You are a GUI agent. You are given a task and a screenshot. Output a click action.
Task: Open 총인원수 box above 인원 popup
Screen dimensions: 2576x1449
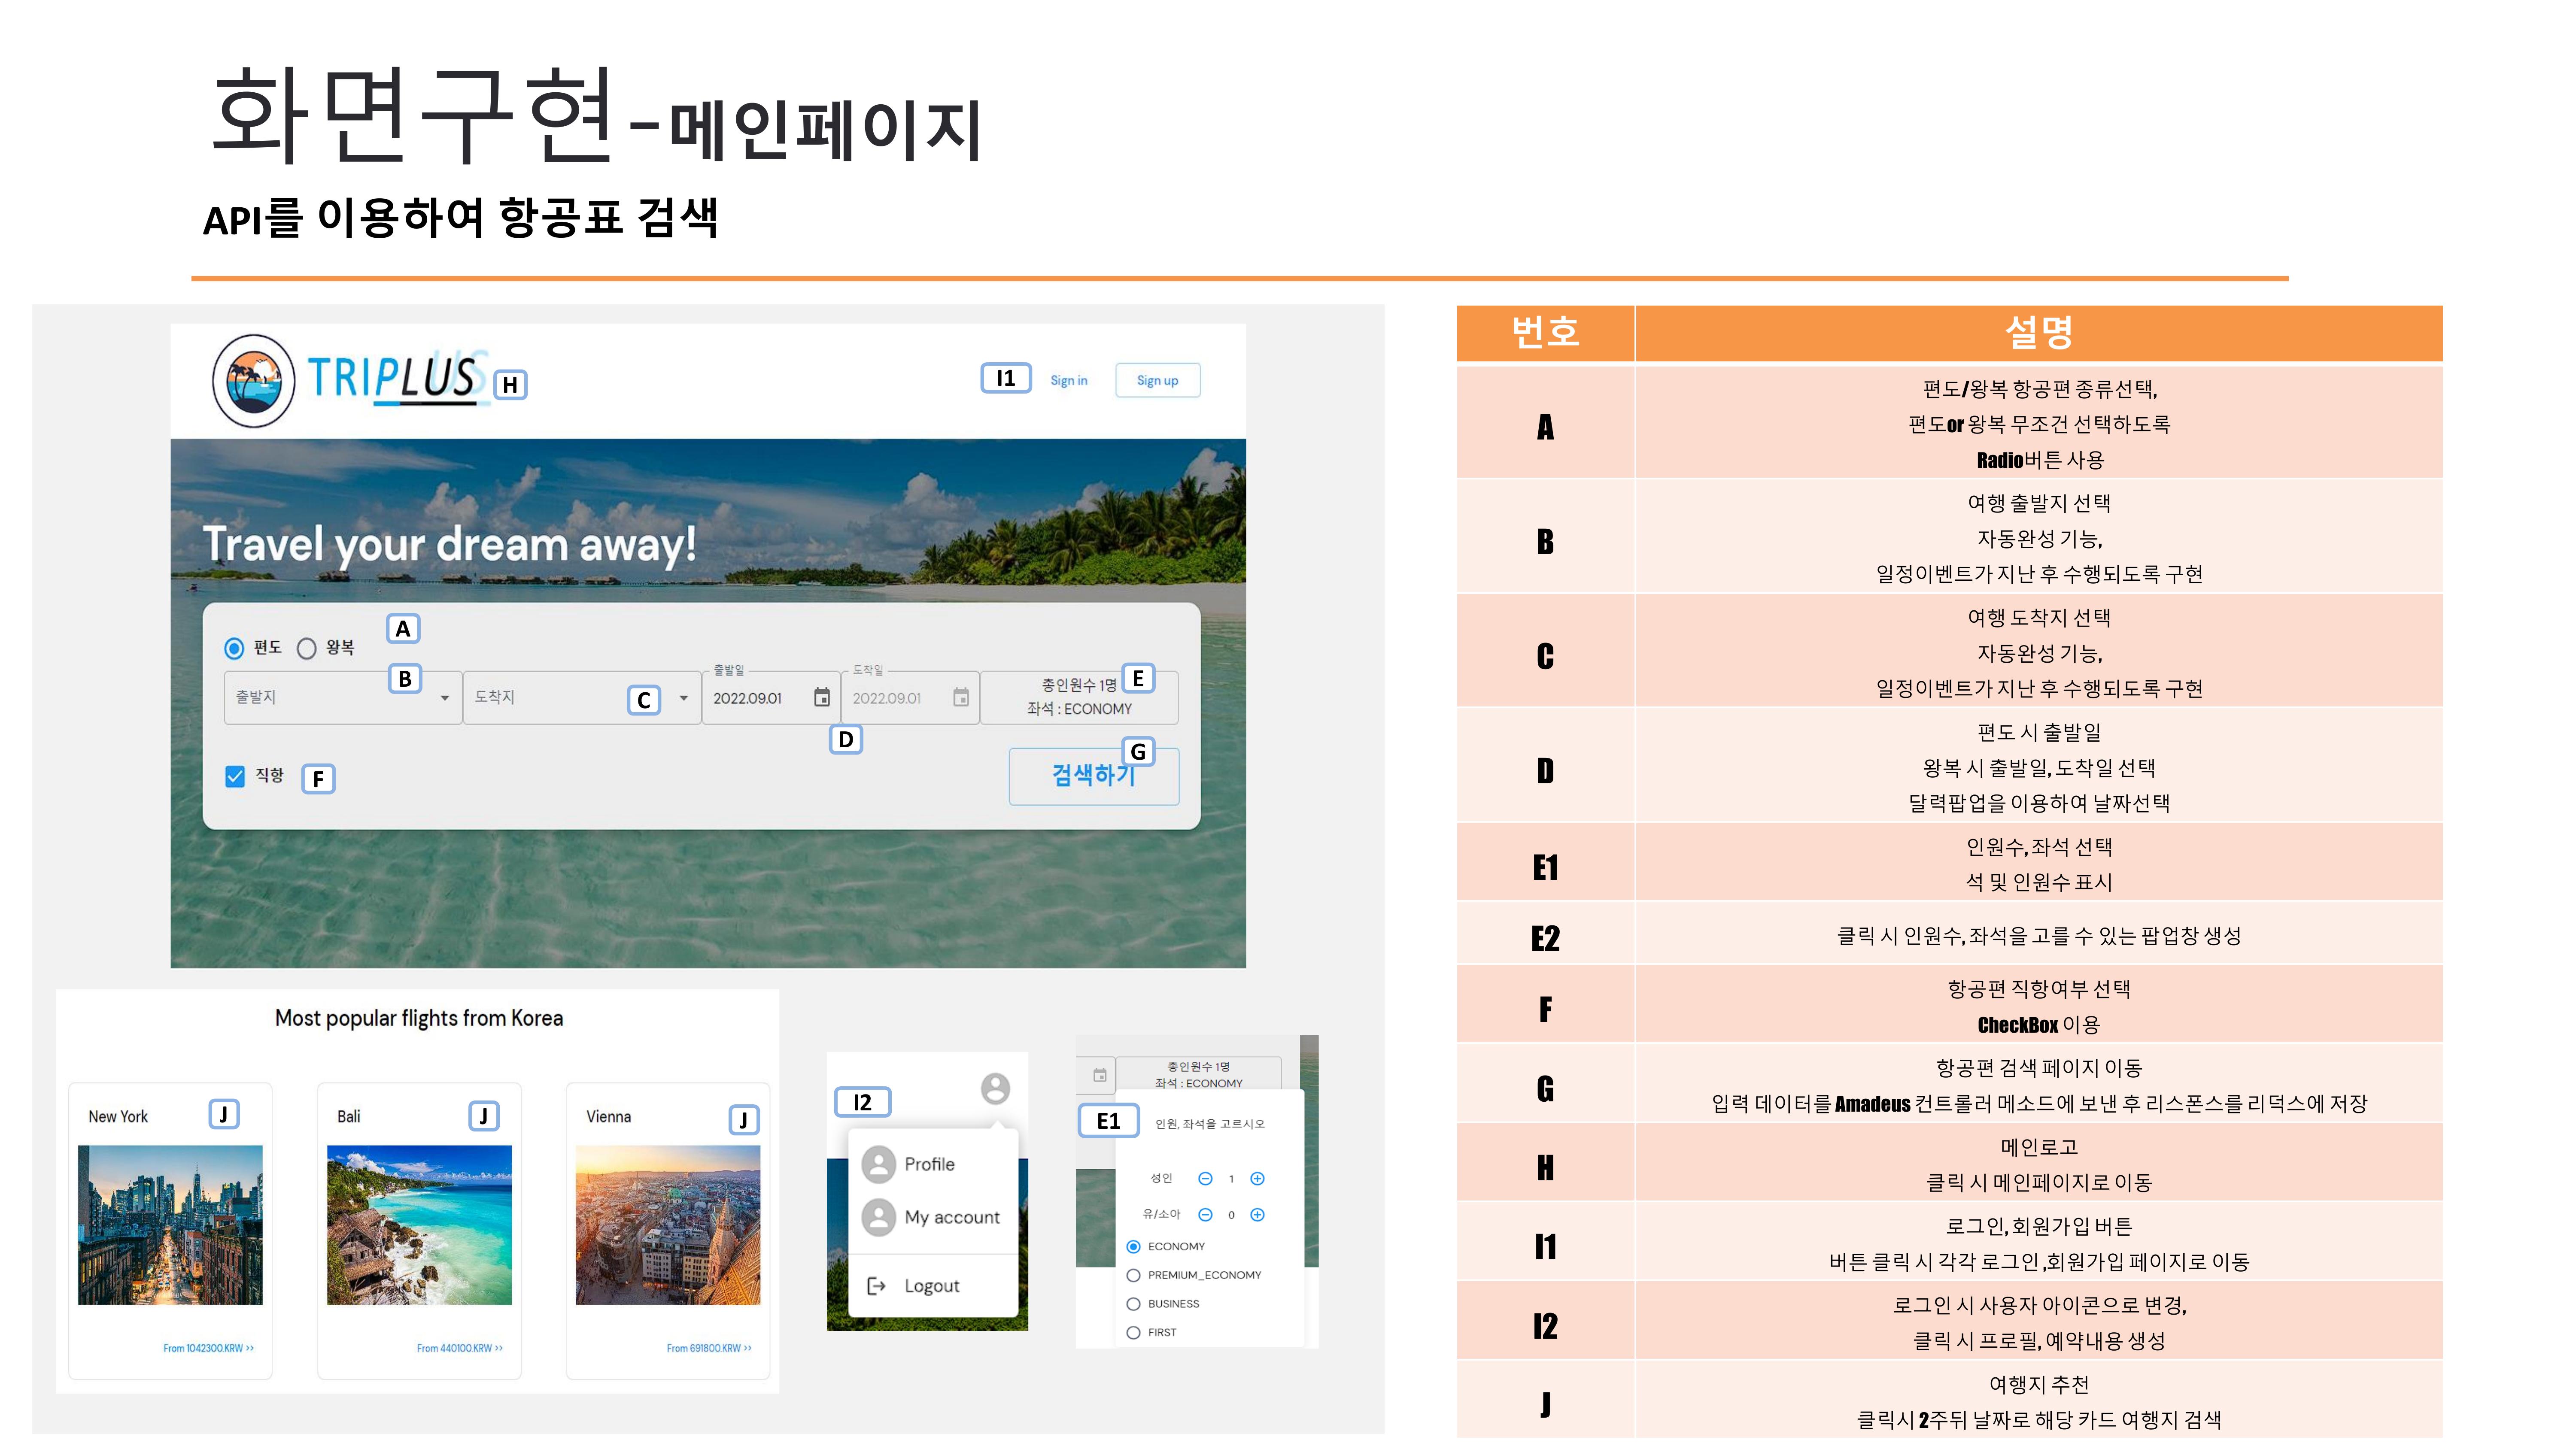(x=1198, y=1074)
